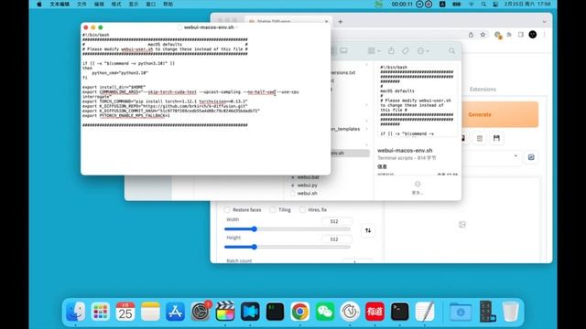Image resolution: width=586 pixels, height=329 pixels.
Task: Open the Format menu, fourth menu bar item
Action: [116, 4]
